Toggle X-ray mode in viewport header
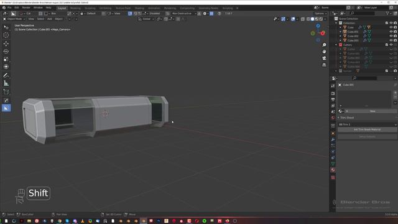398x224 pixels. (303, 19)
